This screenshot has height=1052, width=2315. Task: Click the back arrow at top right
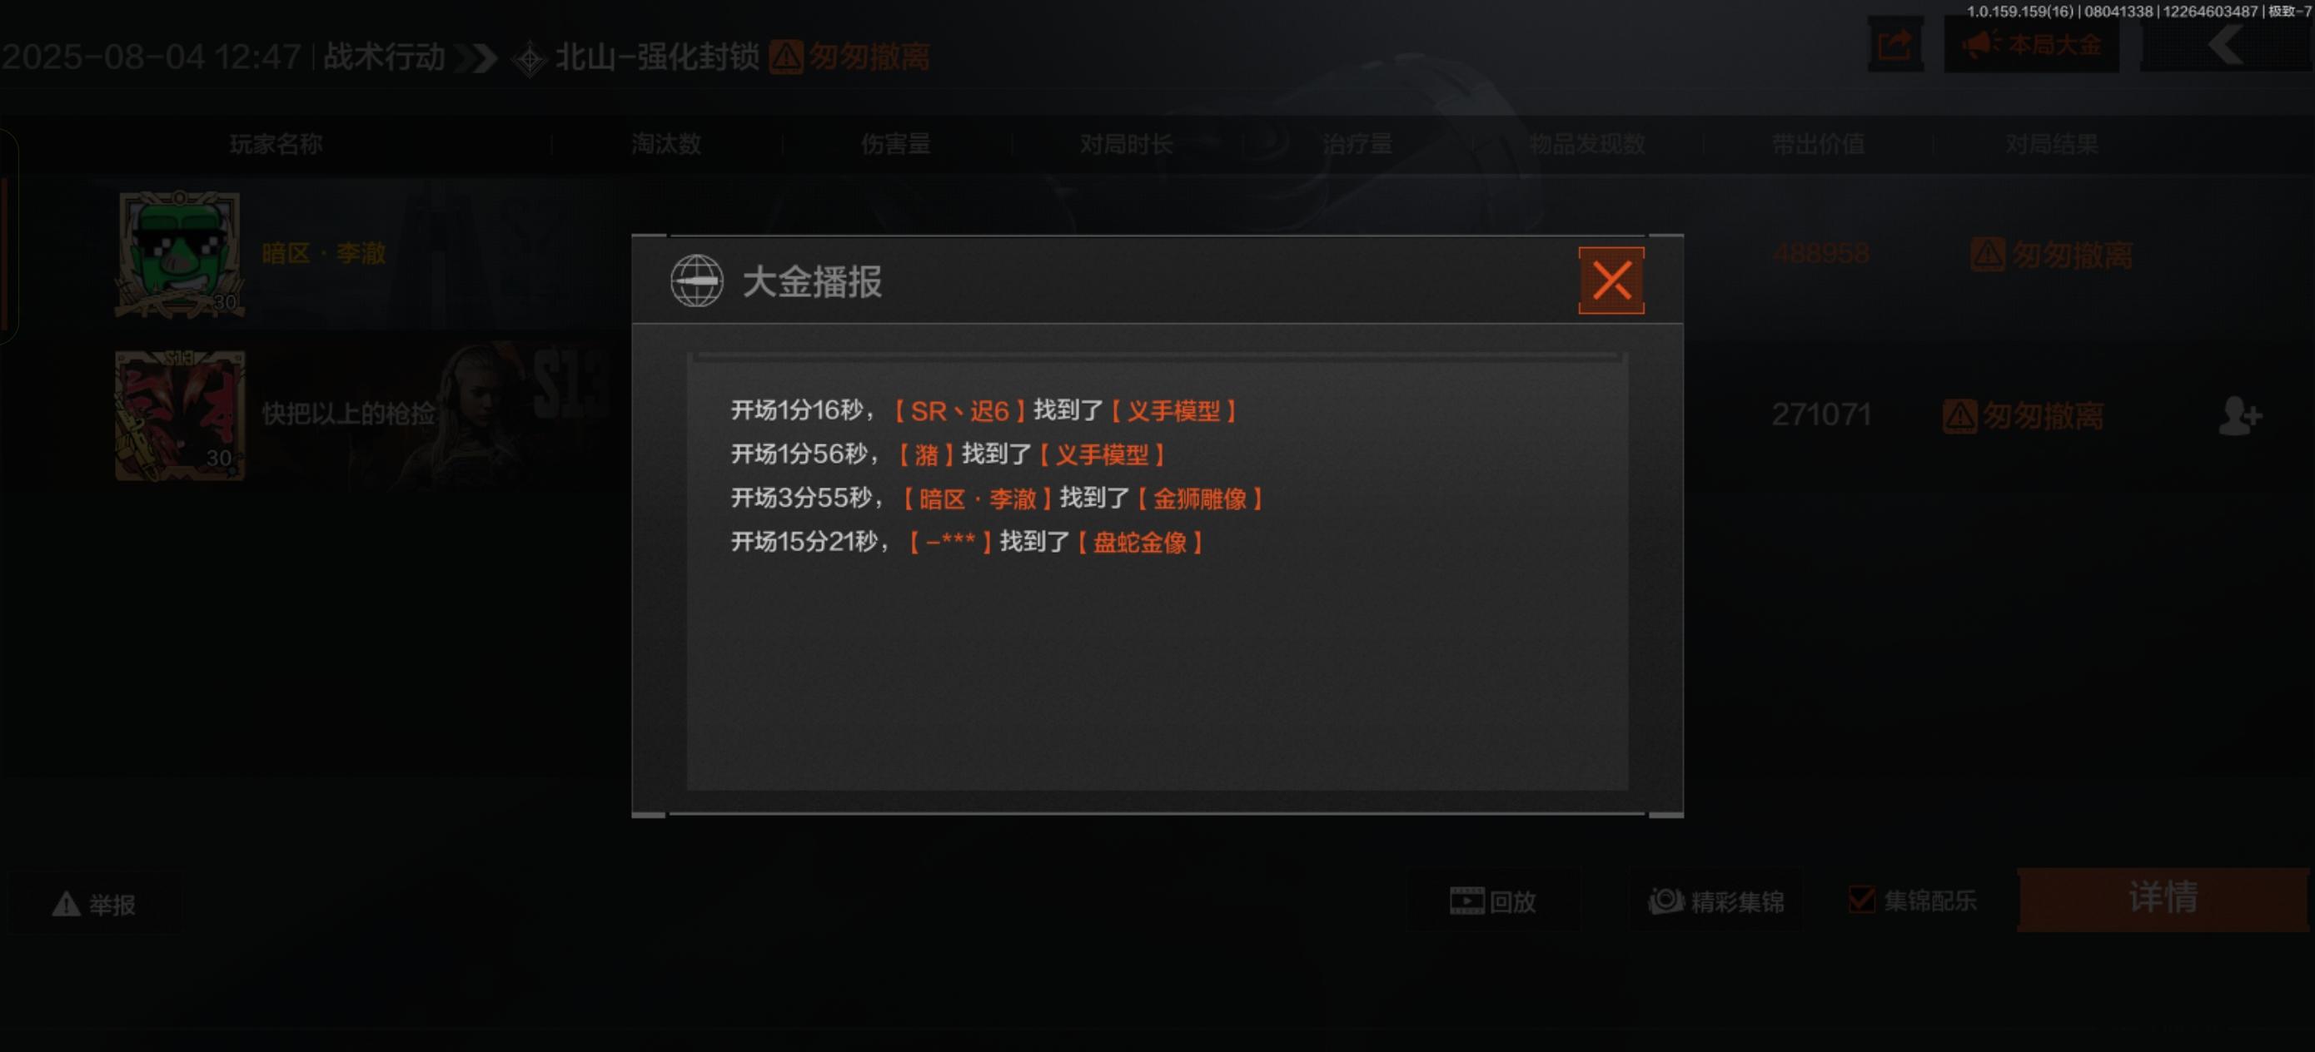pyautogui.click(x=2225, y=44)
